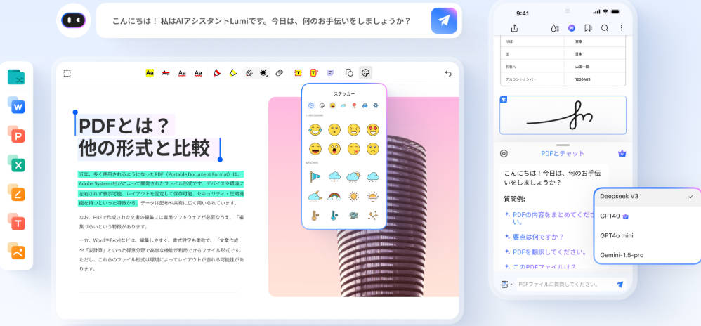Insert the red thermometer sticker
Screen dimensions: 701x326
tap(315, 216)
